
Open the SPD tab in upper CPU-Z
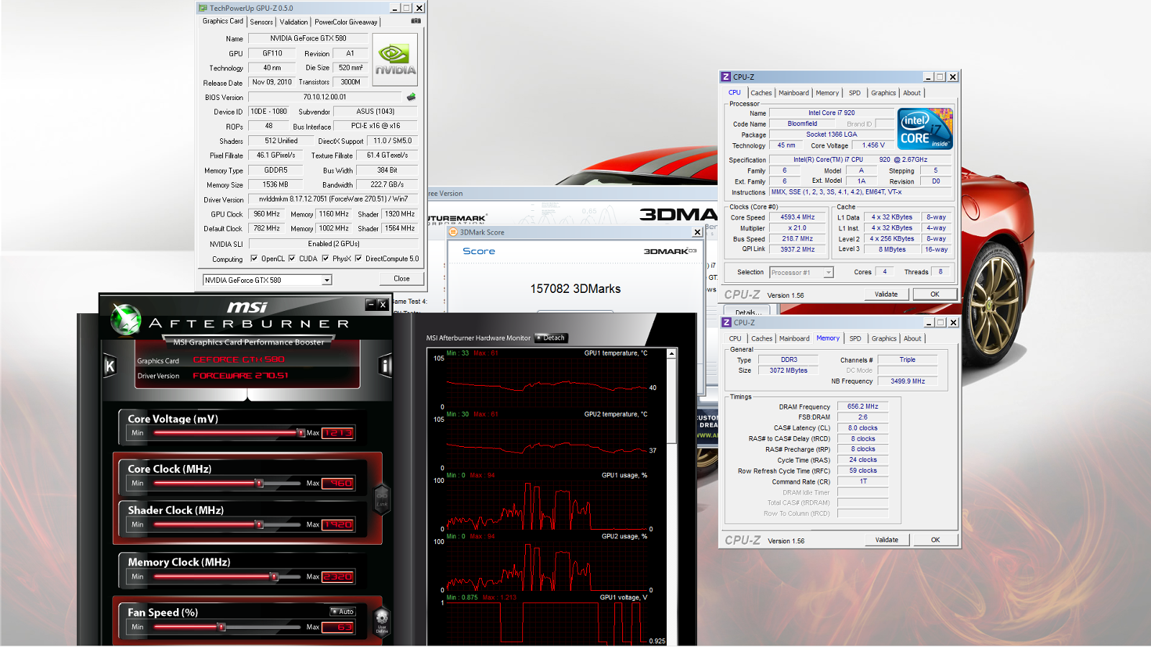coord(855,93)
